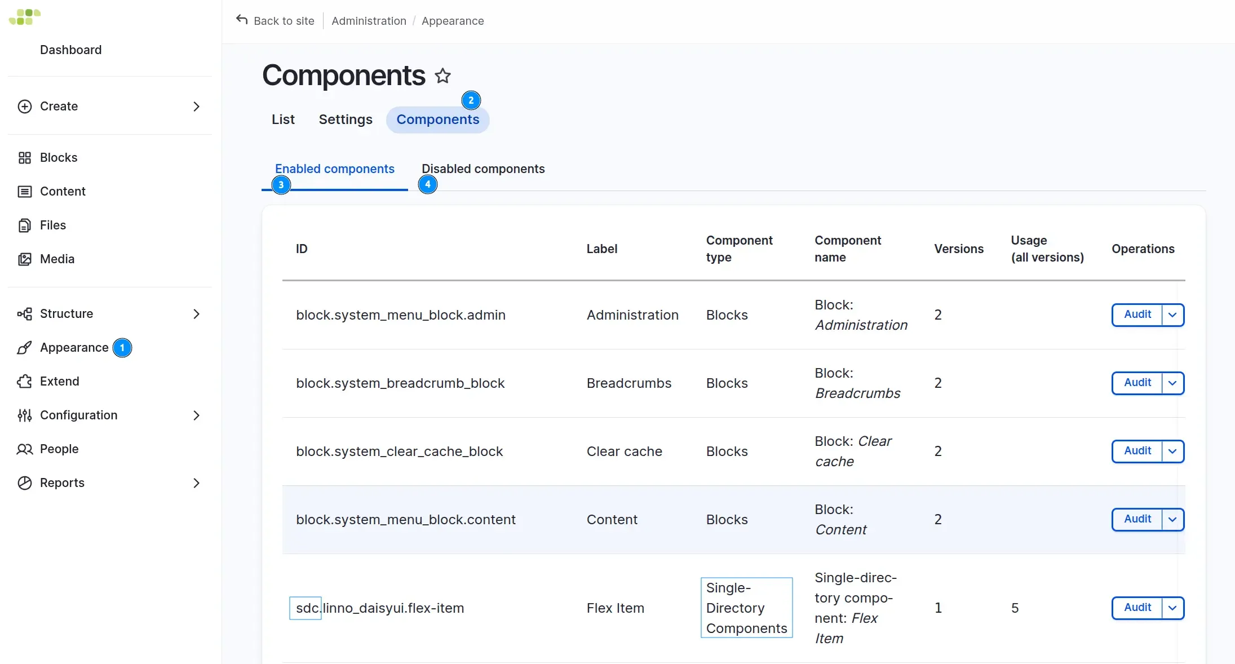Open the Blocks section from sidebar
Viewport: 1235px width, 664px height.
coord(25,157)
